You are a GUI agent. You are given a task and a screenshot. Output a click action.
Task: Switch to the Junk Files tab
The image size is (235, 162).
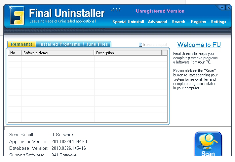pyautogui.click(x=97, y=44)
